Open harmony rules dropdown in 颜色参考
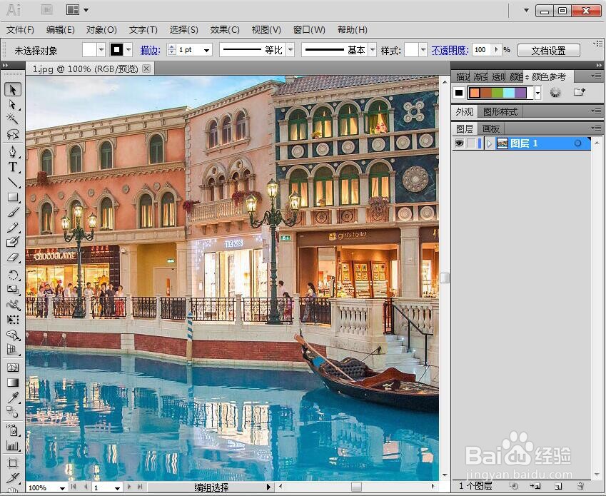The width and height of the screenshot is (606, 496). click(x=537, y=93)
